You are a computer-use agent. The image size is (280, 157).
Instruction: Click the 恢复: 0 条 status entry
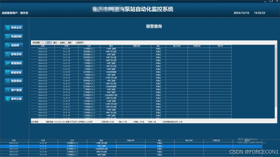coord(152,122)
